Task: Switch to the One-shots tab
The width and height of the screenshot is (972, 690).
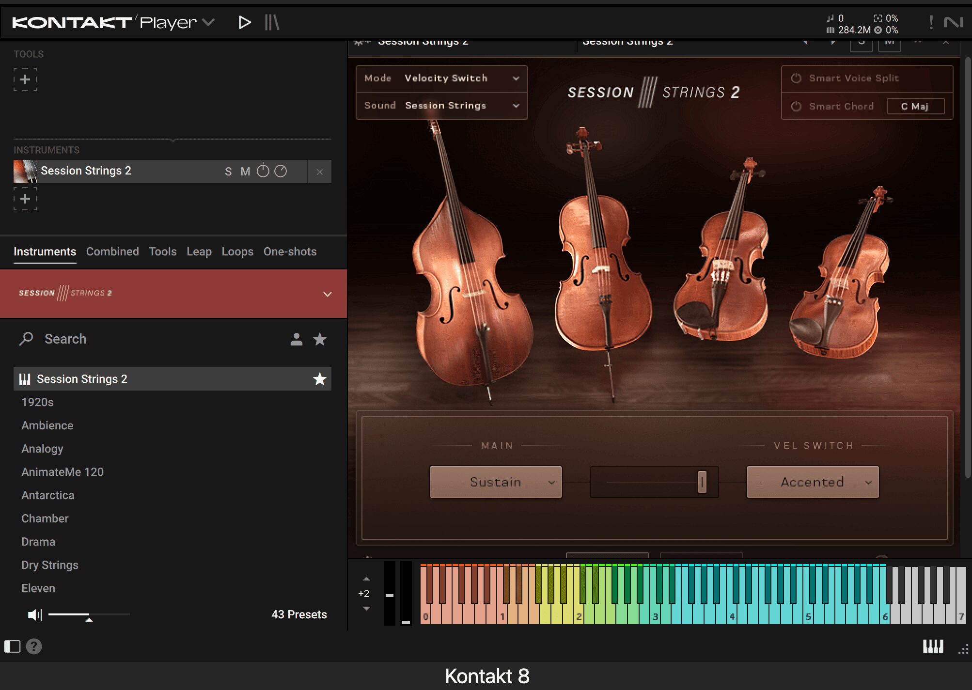Action: pos(290,251)
